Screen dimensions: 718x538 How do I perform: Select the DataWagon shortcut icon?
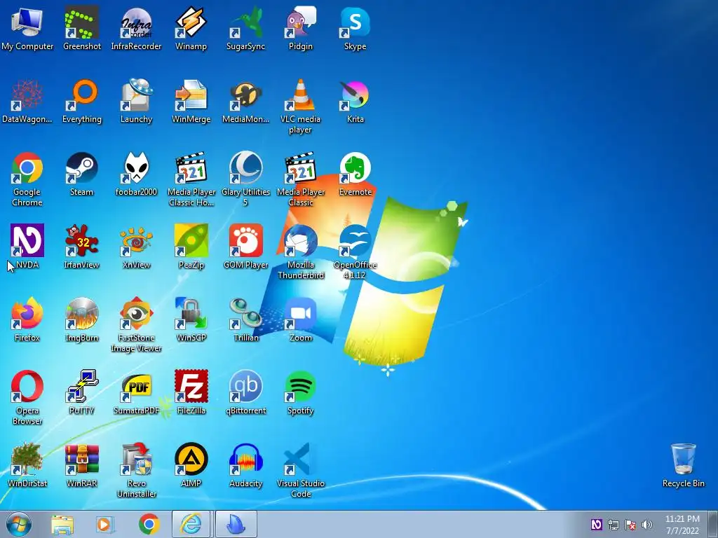(27, 95)
